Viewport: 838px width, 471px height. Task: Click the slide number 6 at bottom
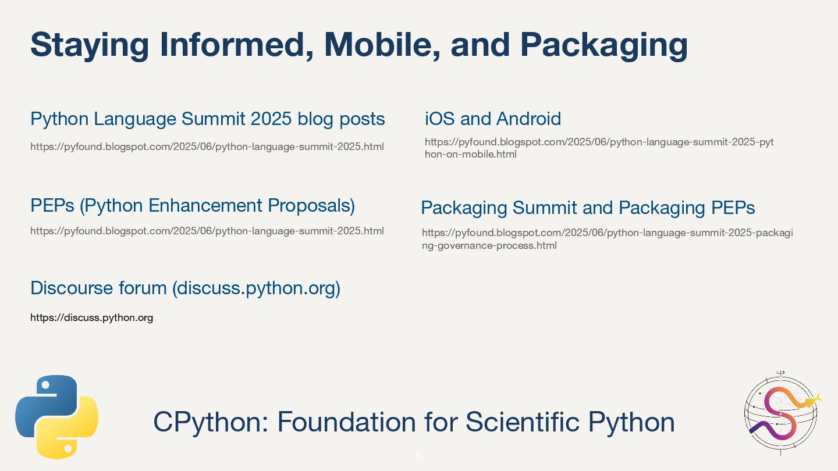[418, 455]
